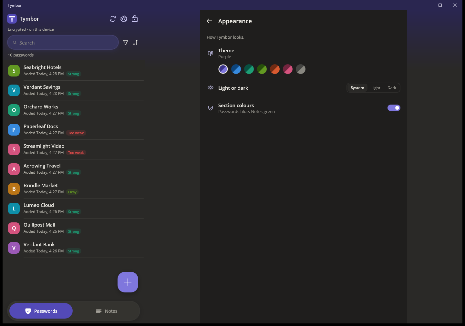
Task: Pick the pink theme swatch
Action: point(288,69)
